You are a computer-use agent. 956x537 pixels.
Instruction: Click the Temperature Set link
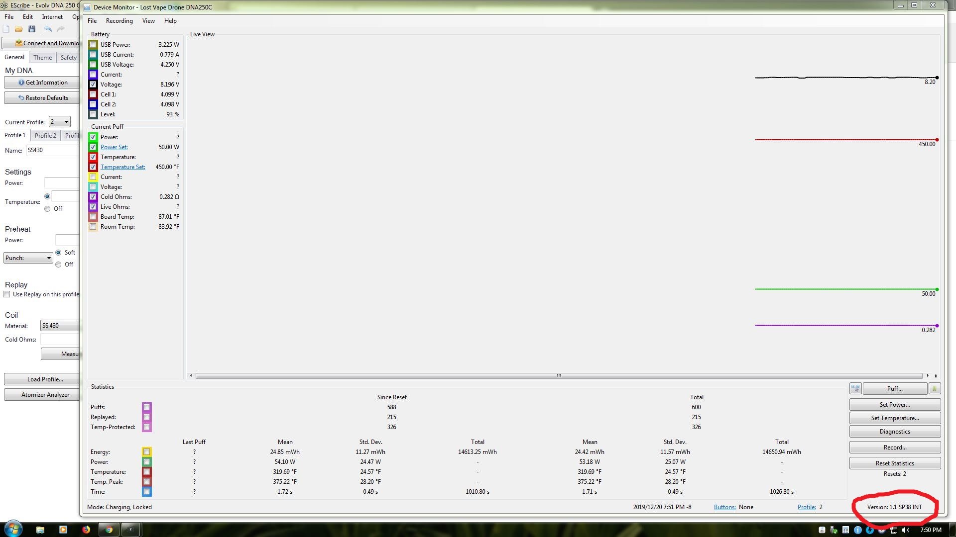[122, 167]
